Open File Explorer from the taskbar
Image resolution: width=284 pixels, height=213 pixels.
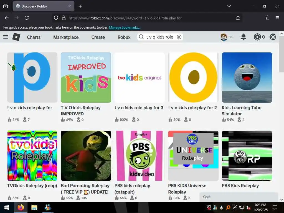click(34, 207)
